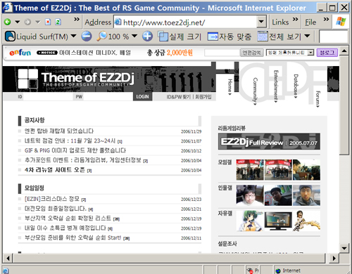The image size is (352, 274).
Task: Click the Theme of EZ2Dj logo
Action: tap(76, 79)
